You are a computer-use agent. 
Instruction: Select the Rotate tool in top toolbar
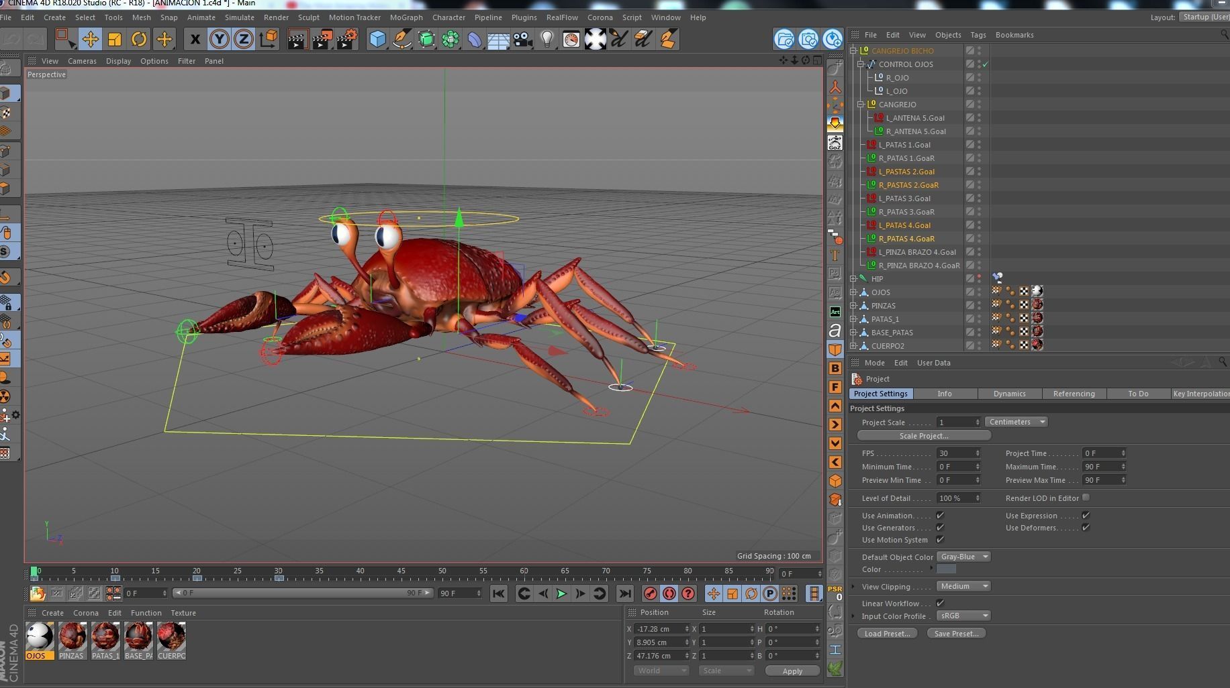click(139, 39)
